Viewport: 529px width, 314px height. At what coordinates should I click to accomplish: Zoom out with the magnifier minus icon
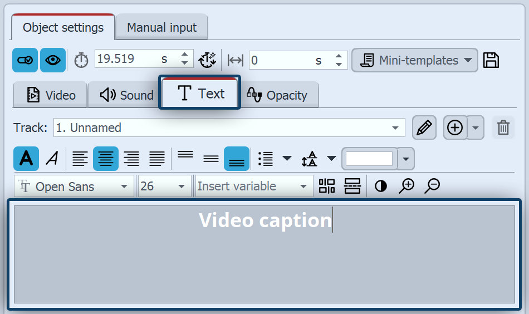point(432,186)
